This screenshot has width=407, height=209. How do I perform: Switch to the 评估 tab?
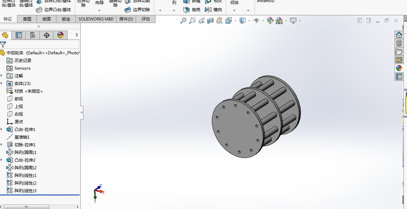tap(146, 19)
